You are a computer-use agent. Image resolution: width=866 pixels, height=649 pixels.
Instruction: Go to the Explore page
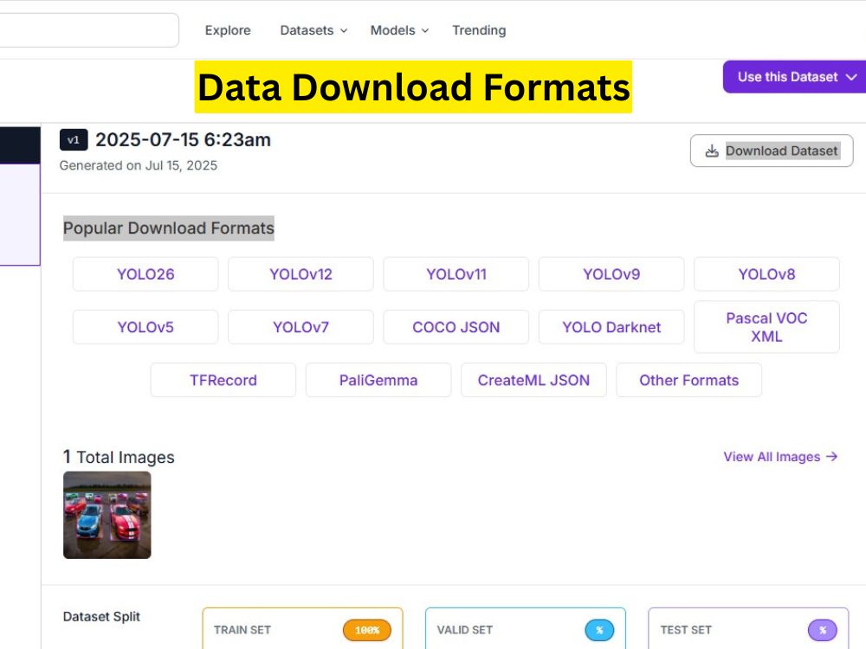pyautogui.click(x=228, y=30)
